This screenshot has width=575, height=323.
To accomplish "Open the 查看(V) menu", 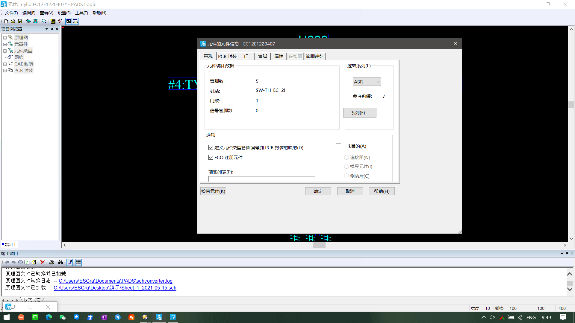I will coord(46,13).
